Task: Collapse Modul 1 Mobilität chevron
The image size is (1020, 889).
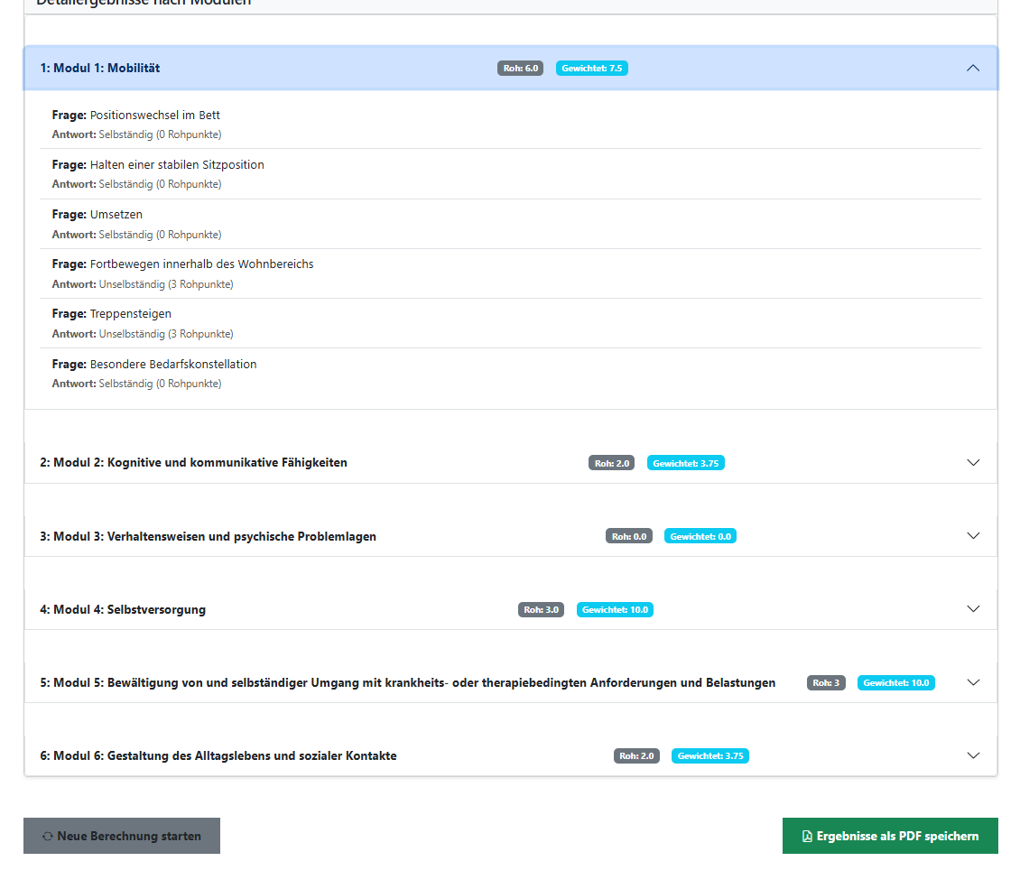Action: [972, 68]
